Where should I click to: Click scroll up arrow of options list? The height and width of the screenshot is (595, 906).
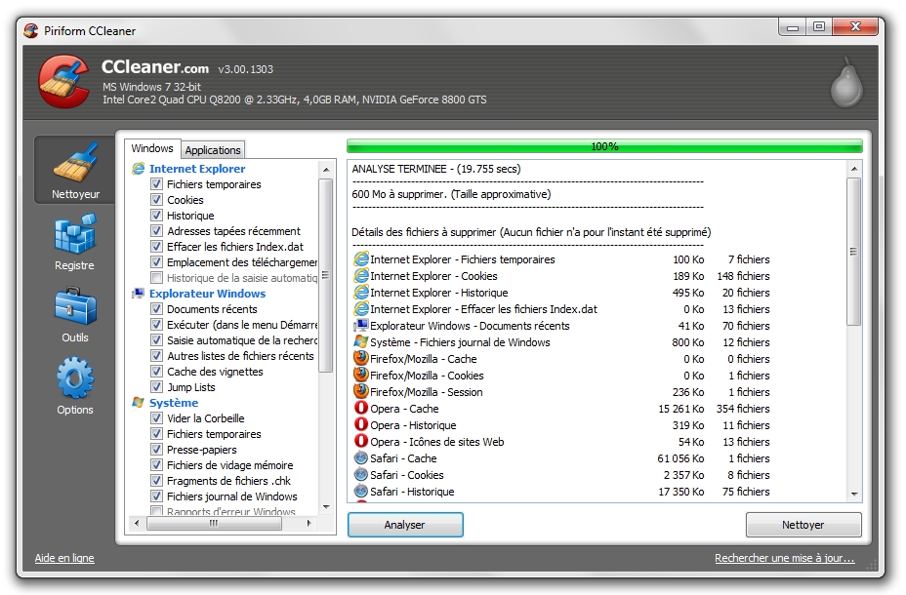coord(326,170)
